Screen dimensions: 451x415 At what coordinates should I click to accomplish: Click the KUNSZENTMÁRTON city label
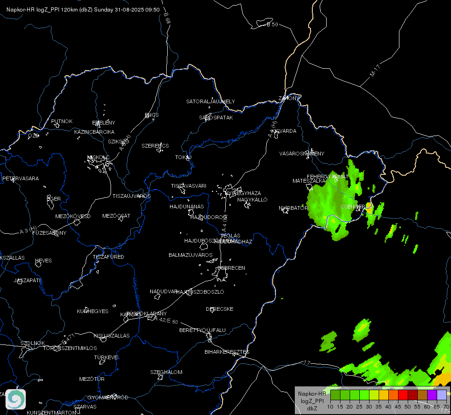52,412
